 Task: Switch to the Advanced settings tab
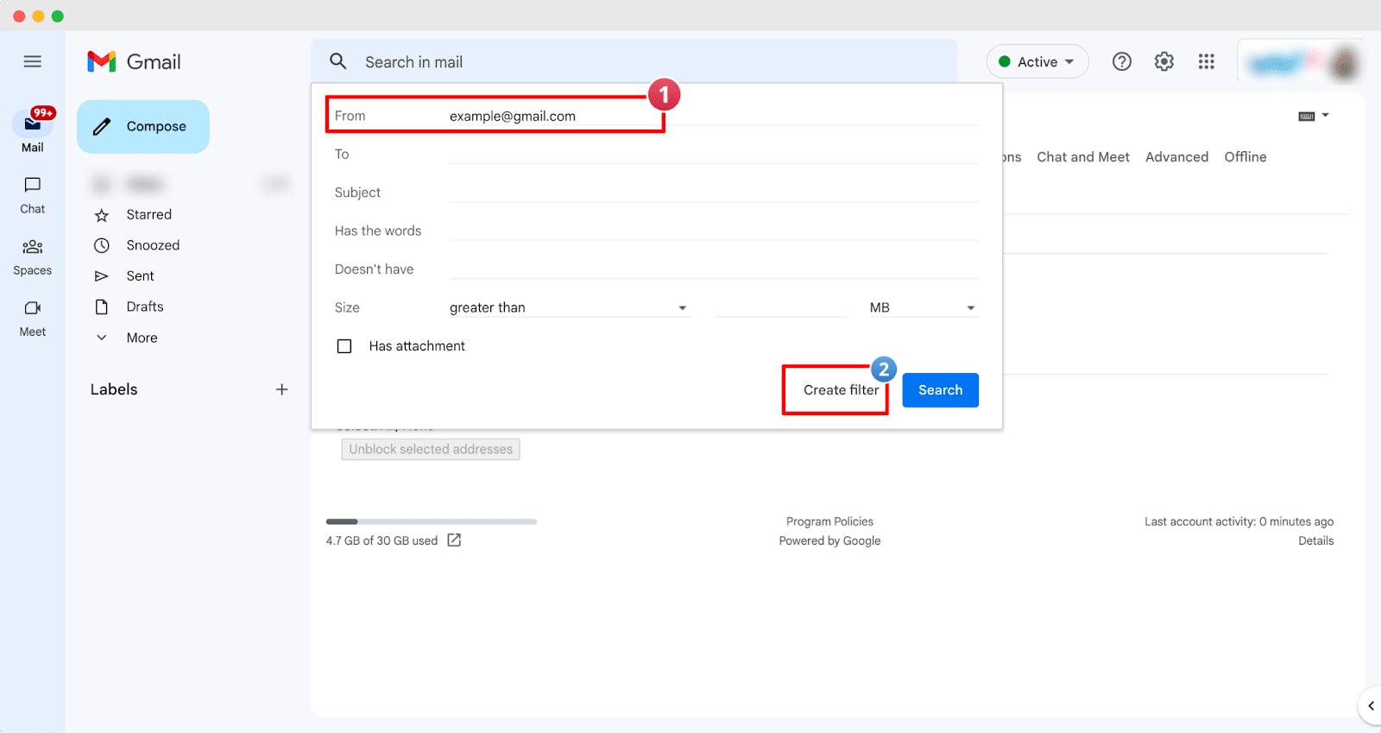pos(1176,157)
